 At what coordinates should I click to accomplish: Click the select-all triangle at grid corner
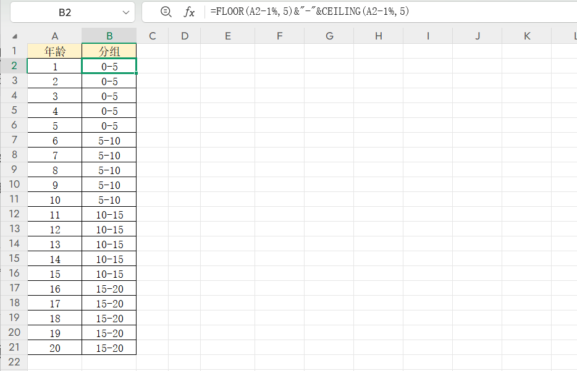15,36
